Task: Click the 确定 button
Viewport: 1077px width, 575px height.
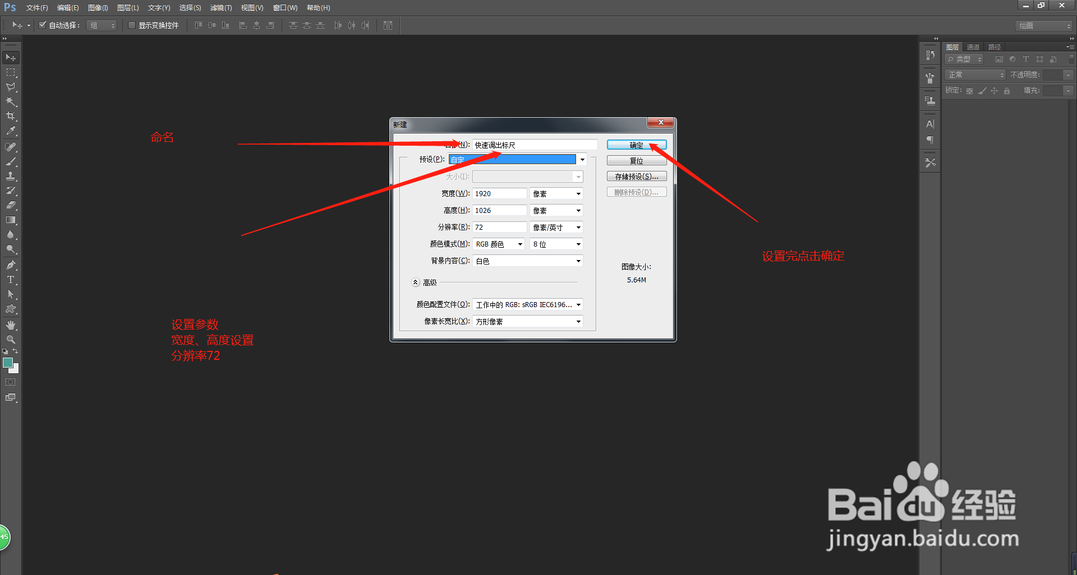Action: [637, 145]
